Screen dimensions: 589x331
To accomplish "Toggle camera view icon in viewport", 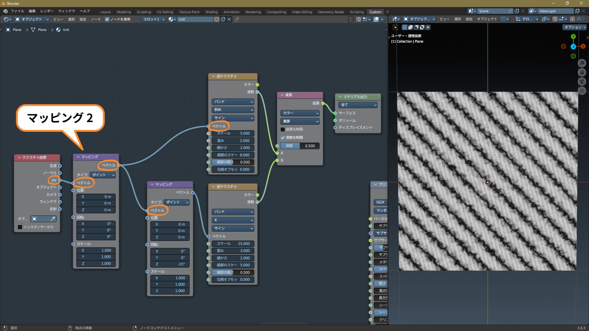I will coord(582,82).
